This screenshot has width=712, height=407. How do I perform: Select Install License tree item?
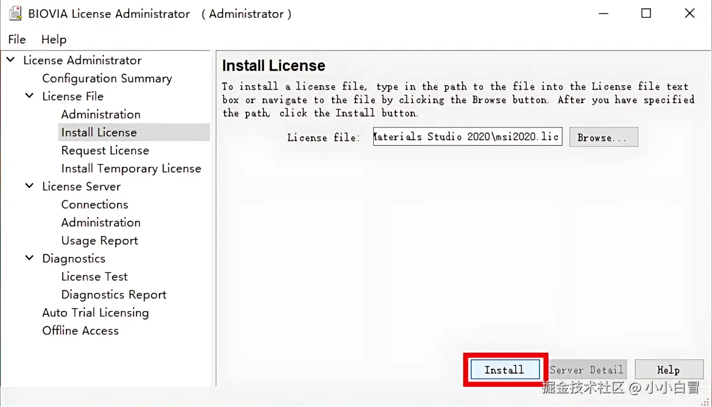click(99, 132)
